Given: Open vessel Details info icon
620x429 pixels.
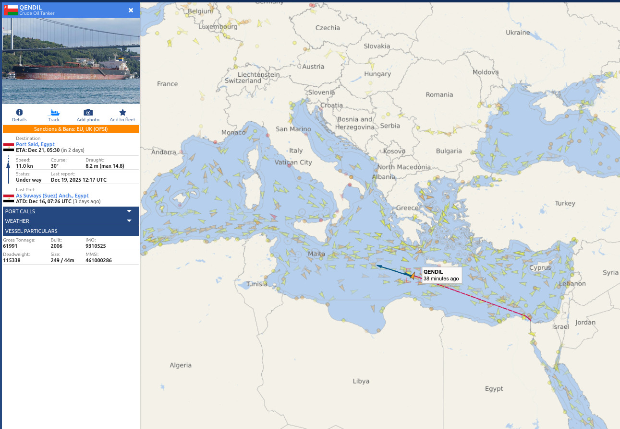Looking at the screenshot, I should point(19,112).
